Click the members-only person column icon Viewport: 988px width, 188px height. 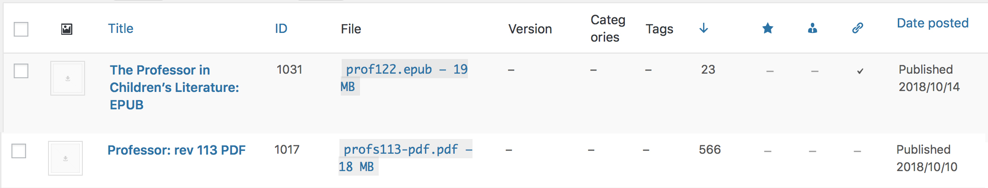[812, 29]
